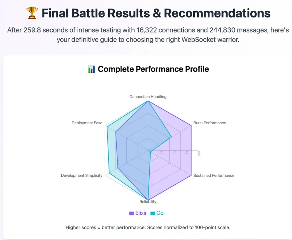Click the trophy icon in the heading
Screen dimensions: 292x240
pos(31,13)
